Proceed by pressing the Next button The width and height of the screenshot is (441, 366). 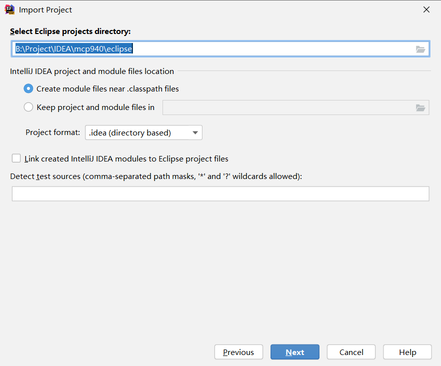(294, 352)
